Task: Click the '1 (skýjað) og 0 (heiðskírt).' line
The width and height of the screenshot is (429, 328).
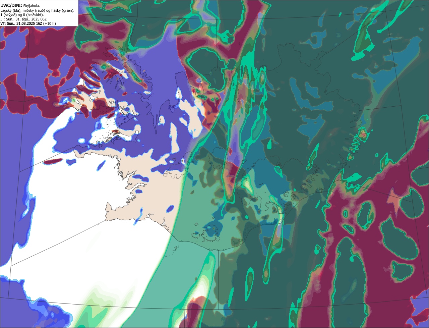Action: (22, 15)
